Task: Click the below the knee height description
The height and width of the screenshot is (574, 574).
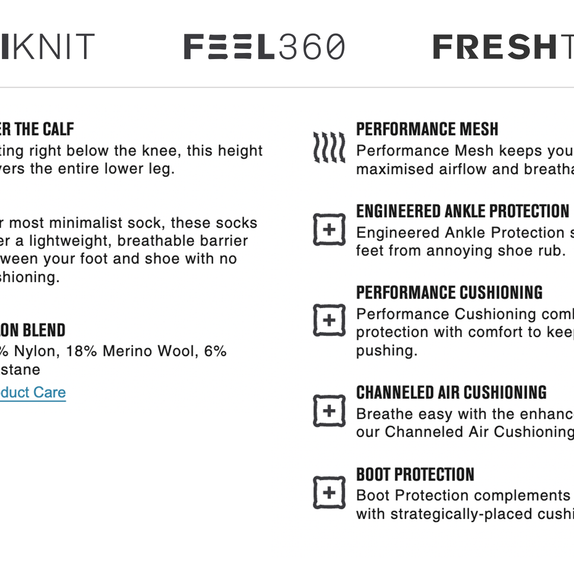Action: coord(131,159)
